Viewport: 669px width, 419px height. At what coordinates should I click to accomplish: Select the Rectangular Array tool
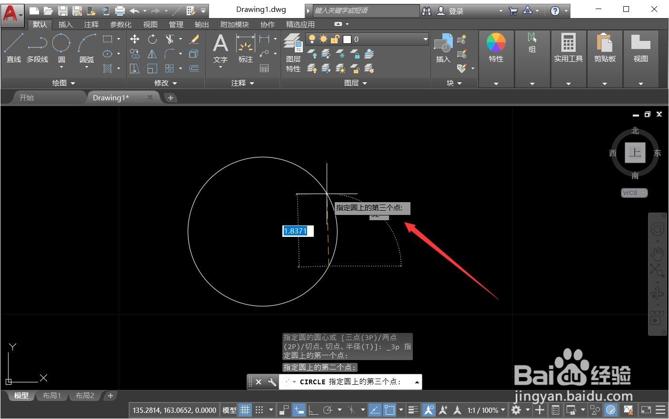[170, 68]
